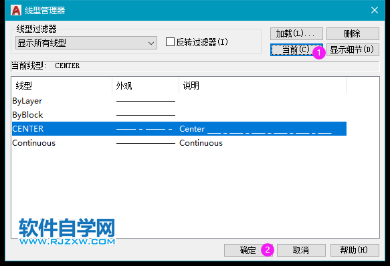Open the 显示所有线型 filter dropdown

coord(86,43)
